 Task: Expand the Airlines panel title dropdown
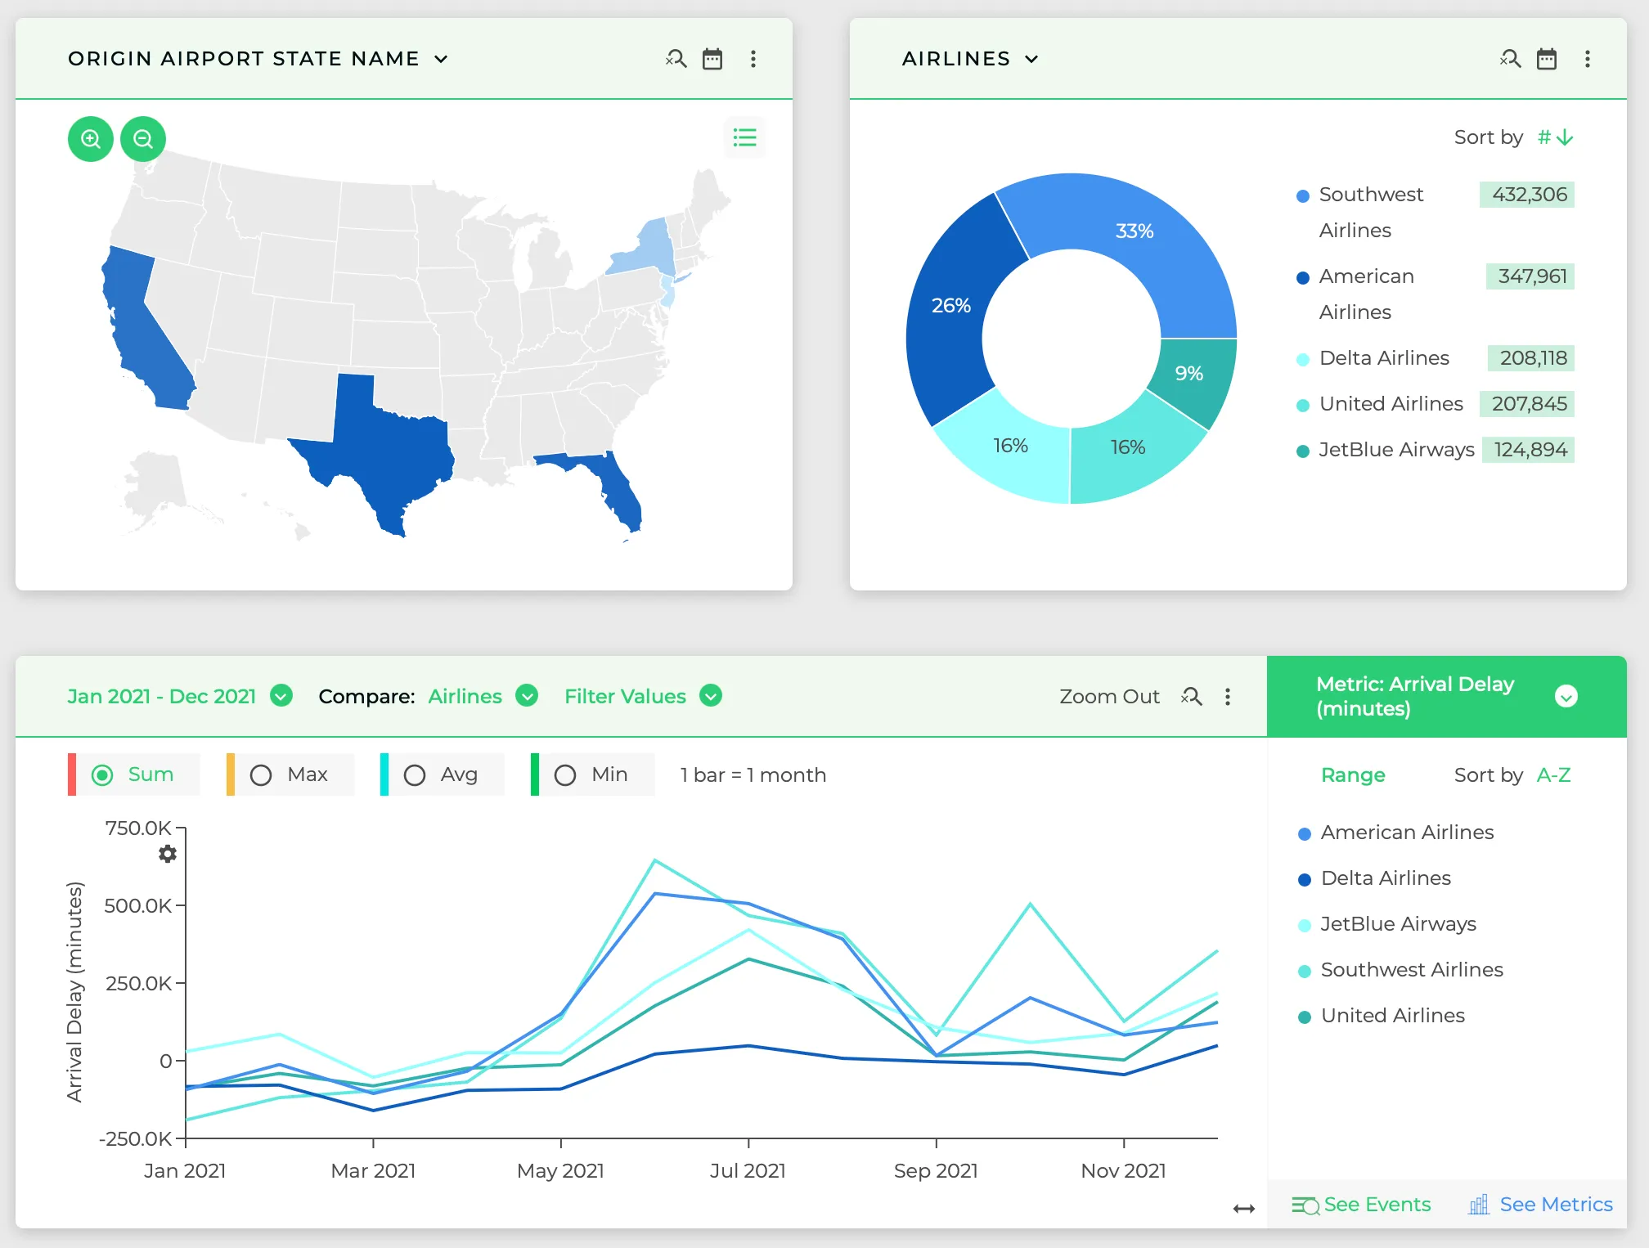coord(1032,59)
